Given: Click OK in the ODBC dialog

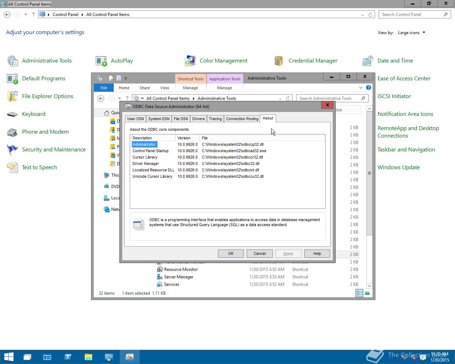Looking at the screenshot, I should tap(231, 253).
